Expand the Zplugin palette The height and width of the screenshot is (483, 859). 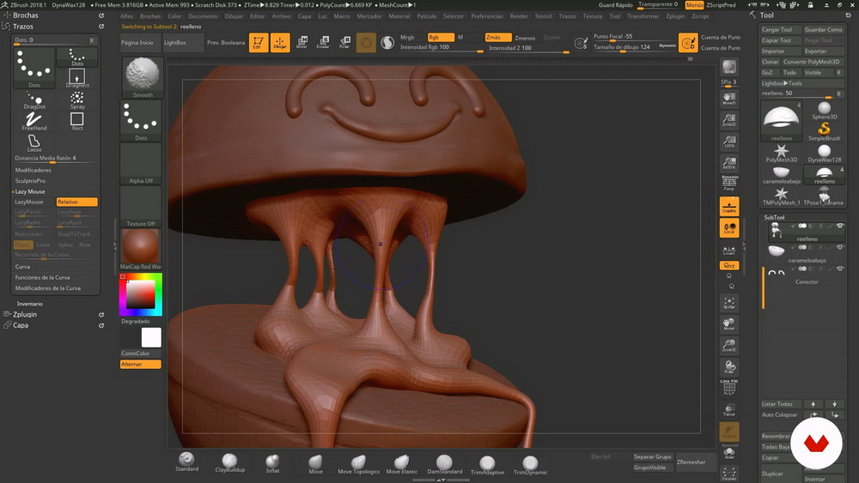pos(25,315)
